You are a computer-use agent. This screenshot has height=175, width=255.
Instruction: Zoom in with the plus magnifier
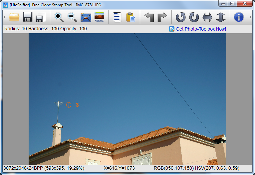coord(59,17)
